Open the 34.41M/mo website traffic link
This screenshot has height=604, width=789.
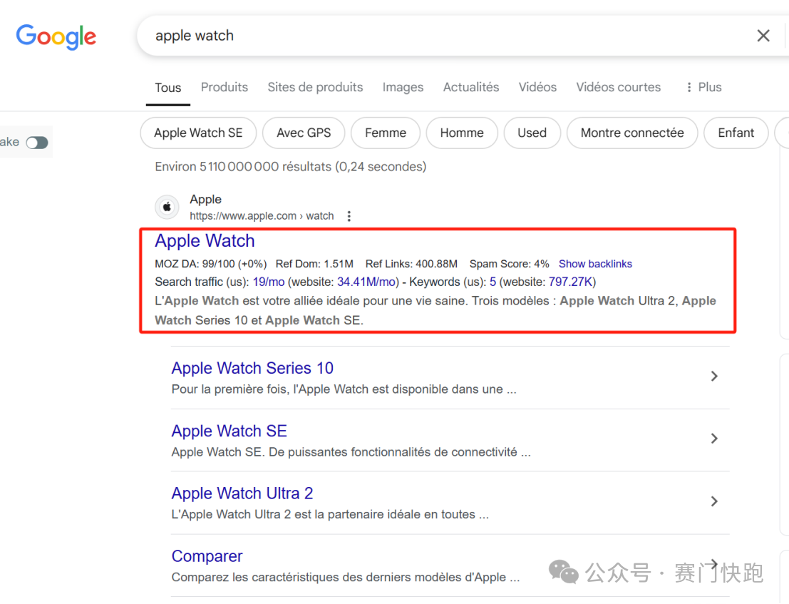pyautogui.click(x=366, y=282)
